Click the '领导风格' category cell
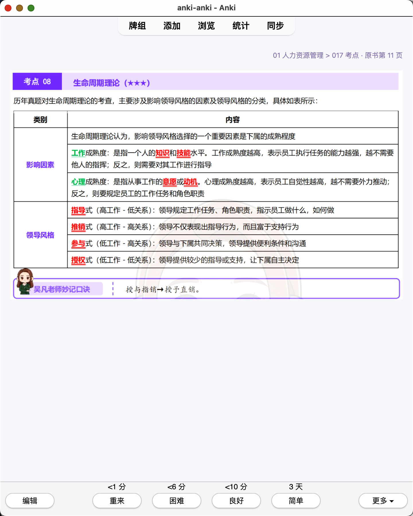 tap(40, 235)
